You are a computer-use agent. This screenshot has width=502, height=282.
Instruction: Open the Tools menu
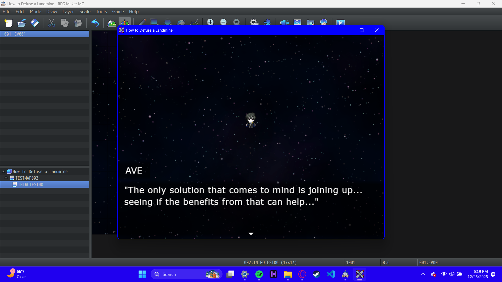(x=101, y=11)
